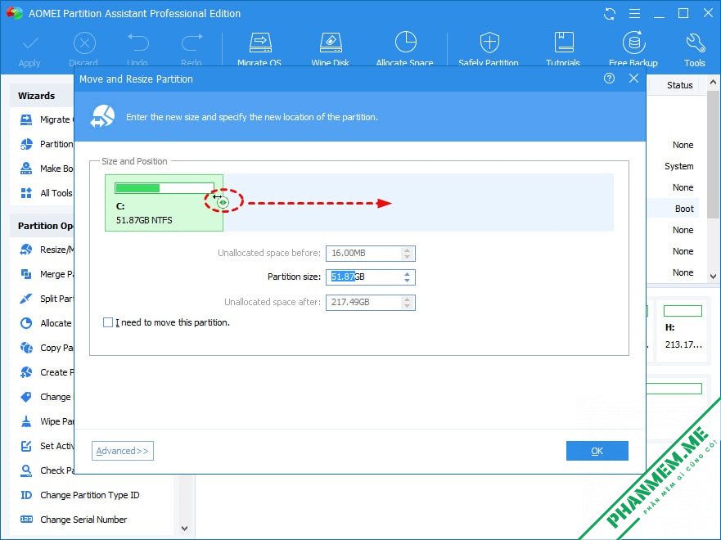Click the Status column header
Image resolution: width=721 pixels, height=540 pixels.
[679, 85]
